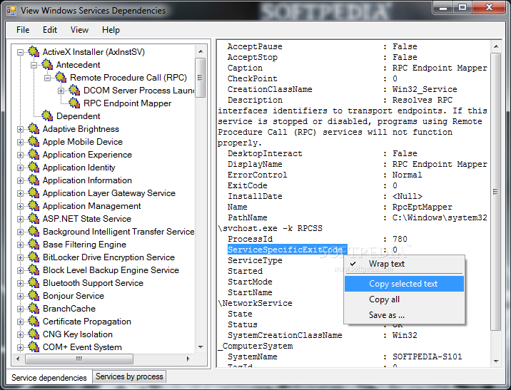The height and width of the screenshot is (390, 511).
Task: Choose Copy all from context menu
Action: tap(404, 299)
